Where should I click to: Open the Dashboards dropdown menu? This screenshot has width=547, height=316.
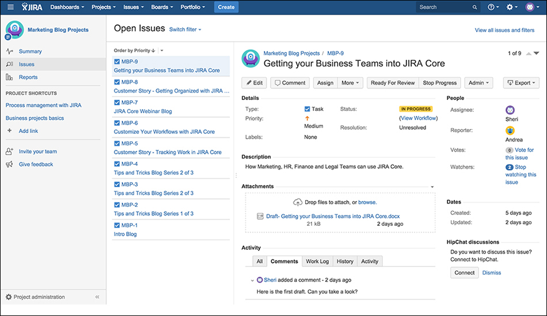pos(67,7)
